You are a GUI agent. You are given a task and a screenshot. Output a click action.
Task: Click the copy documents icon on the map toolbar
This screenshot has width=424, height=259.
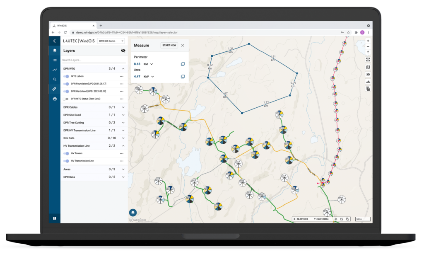coord(368,89)
